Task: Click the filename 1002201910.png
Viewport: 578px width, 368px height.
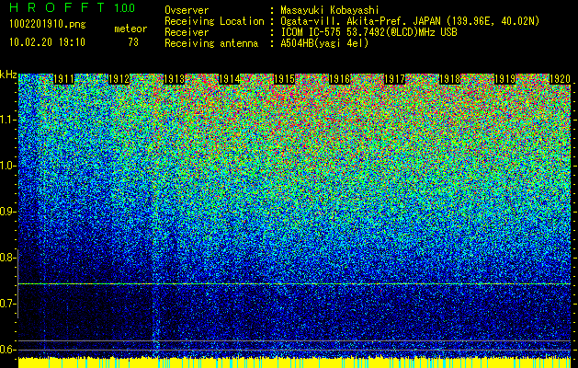Action: pos(48,24)
